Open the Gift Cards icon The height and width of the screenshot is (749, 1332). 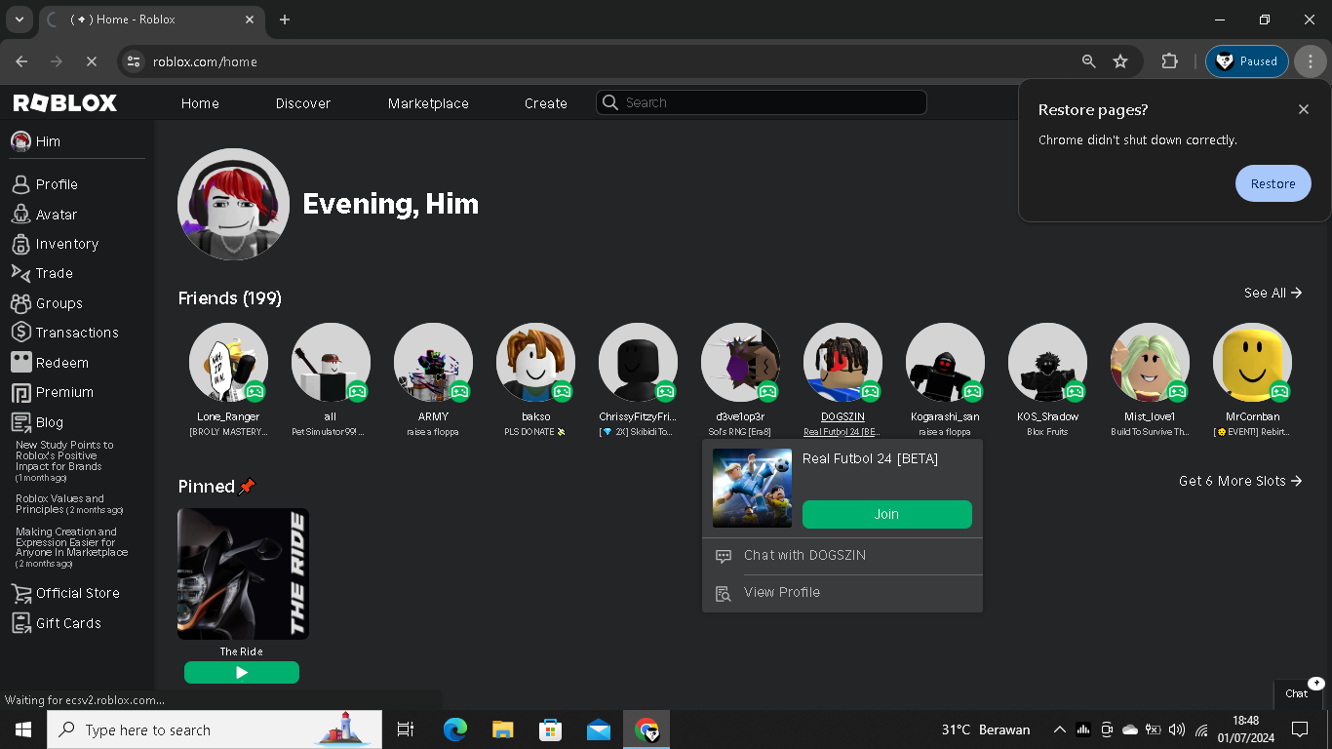pos(20,623)
